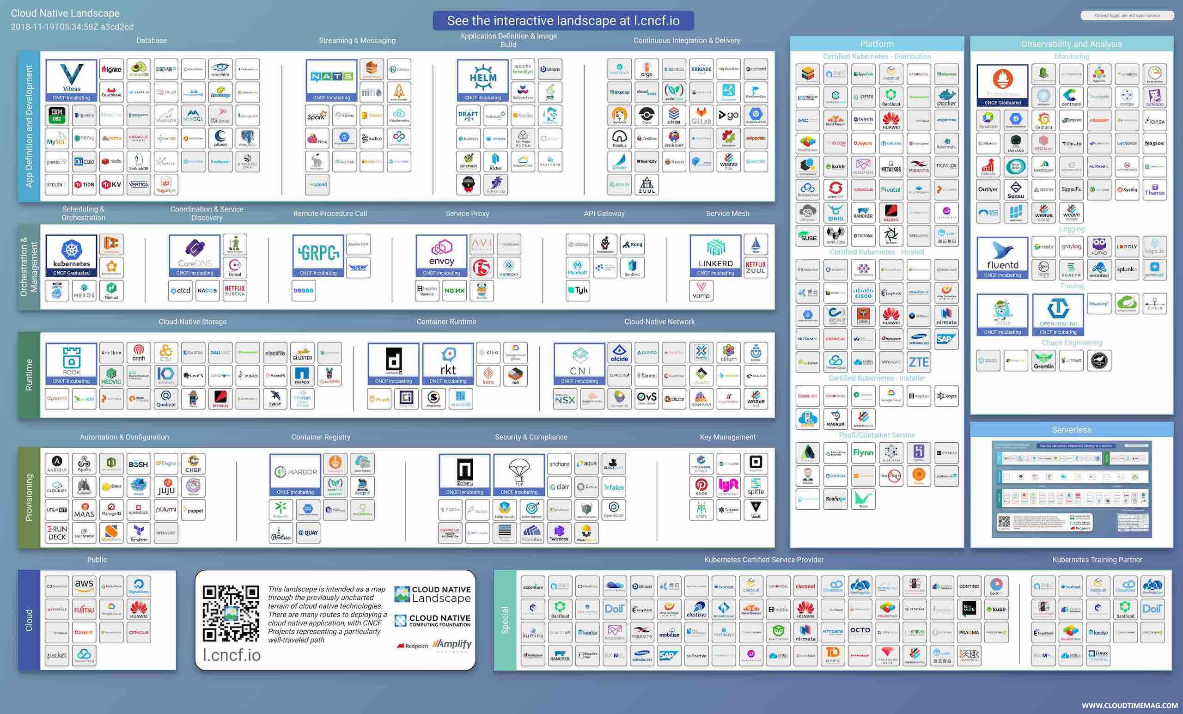Click the Vault key management logo
The width and height of the screenshot is (1183, 714).
[756, 510]
